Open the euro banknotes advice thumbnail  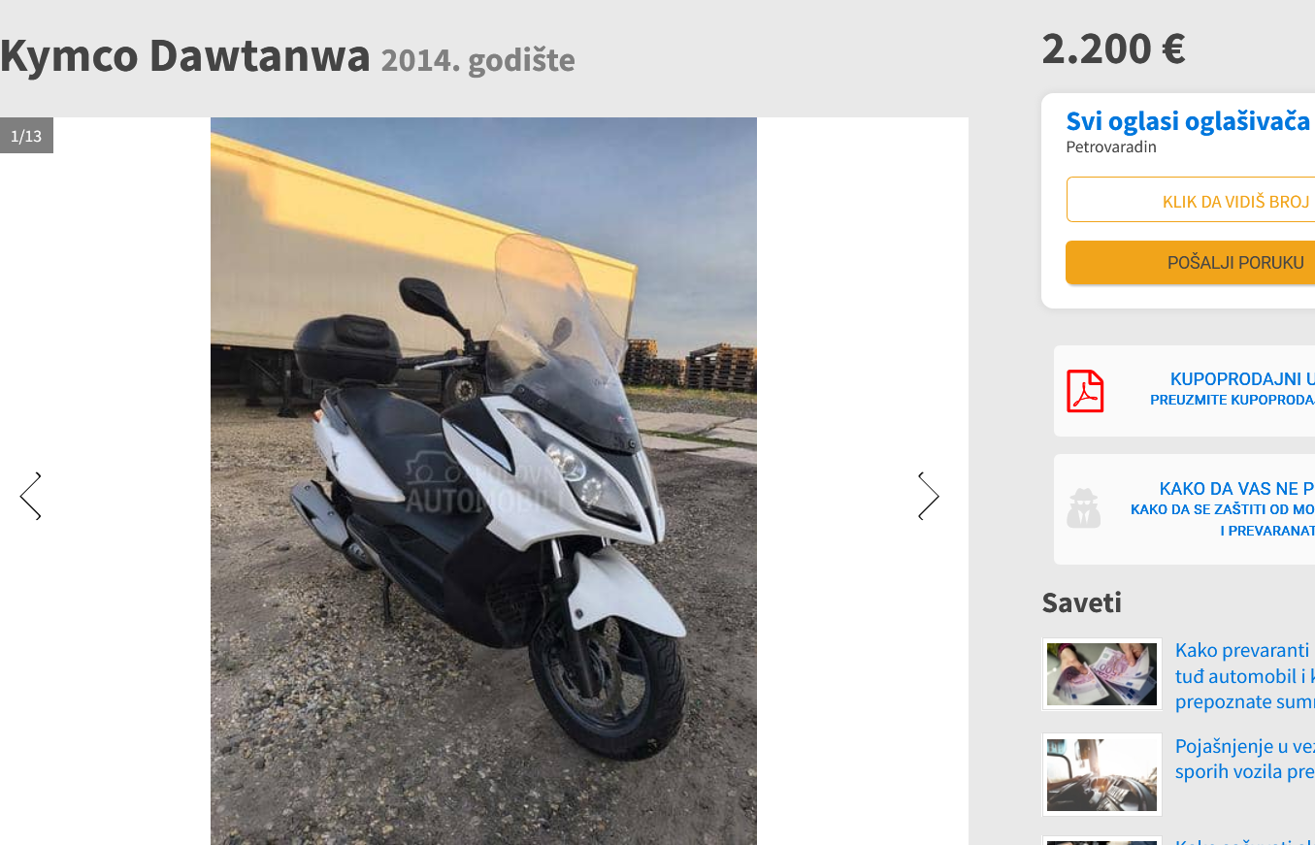1101,674
